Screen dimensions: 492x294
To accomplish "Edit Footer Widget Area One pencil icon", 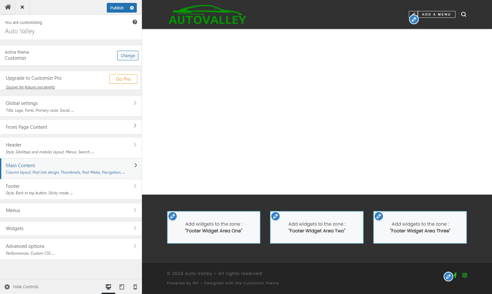I will pyautogui.click(x=173, y=216).
